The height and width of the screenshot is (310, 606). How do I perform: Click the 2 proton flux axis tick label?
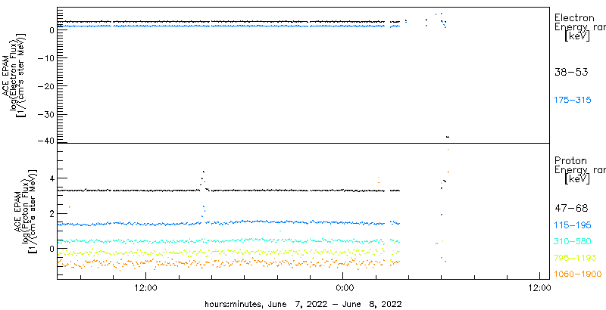(51, 214)
